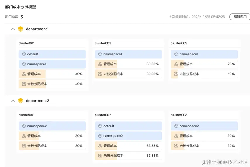This screenshot has width=250, height=167.
Task: Select namespace2 in department2 cluster001
Action: point(52,126)
